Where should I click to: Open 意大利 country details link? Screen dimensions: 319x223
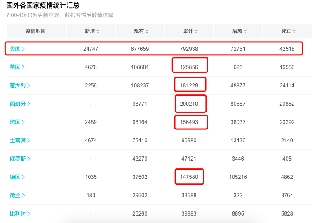tap(20, 85)
